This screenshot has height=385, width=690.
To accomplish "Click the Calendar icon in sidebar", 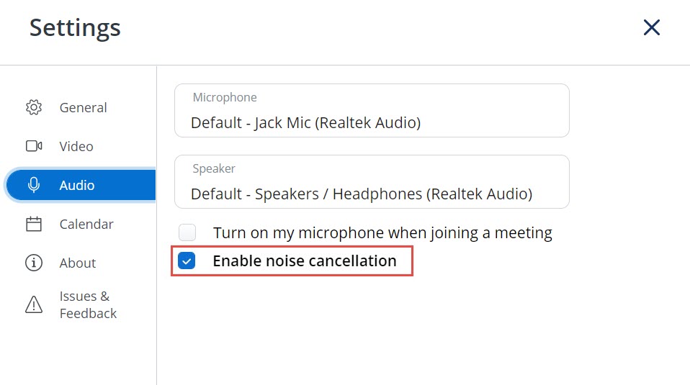I will click(34, 224).
